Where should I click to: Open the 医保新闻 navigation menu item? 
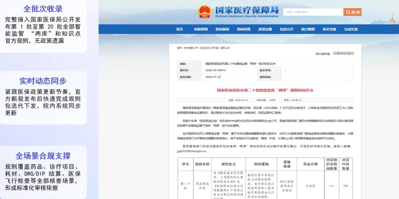click(x=222, y=29)
